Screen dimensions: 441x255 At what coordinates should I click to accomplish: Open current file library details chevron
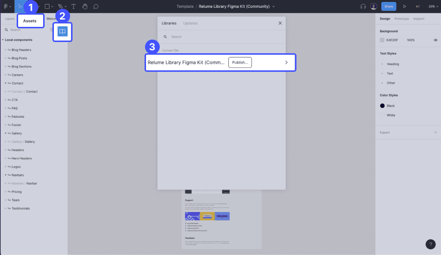286,63
